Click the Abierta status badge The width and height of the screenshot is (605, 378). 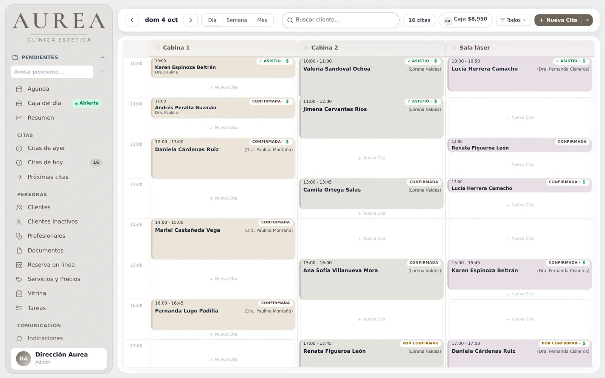[x=87, y=103]
